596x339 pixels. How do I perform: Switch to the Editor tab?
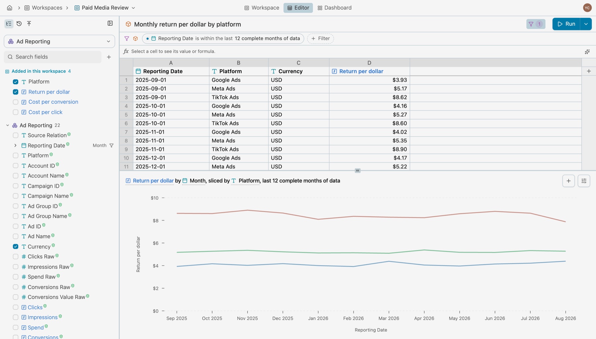298,8
